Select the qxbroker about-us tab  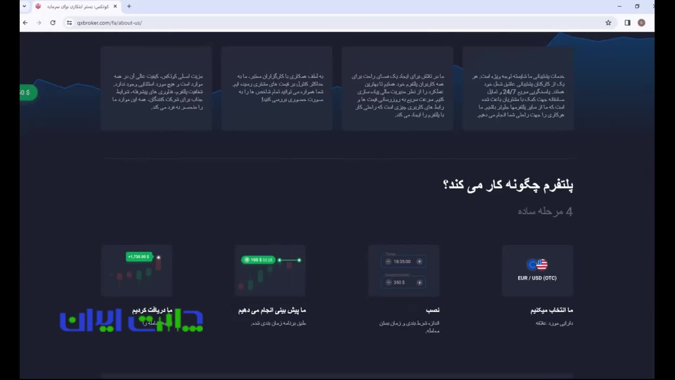[x=77, y=6]
